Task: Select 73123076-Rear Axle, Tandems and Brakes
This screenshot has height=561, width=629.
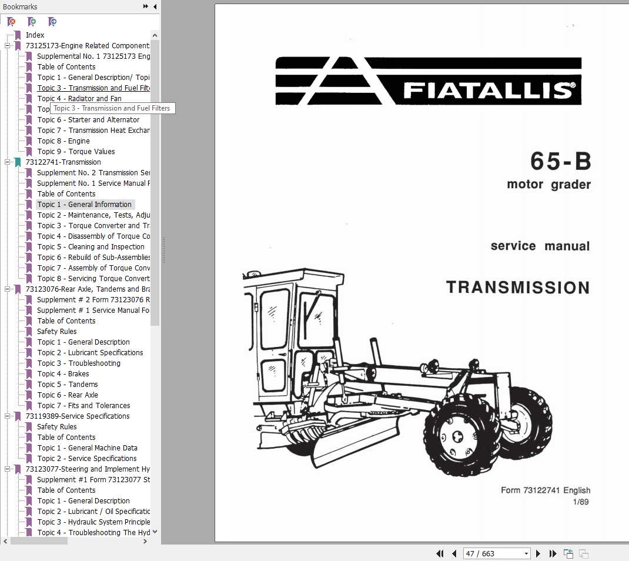Action: pyautogui.click(x=88, y=289)
